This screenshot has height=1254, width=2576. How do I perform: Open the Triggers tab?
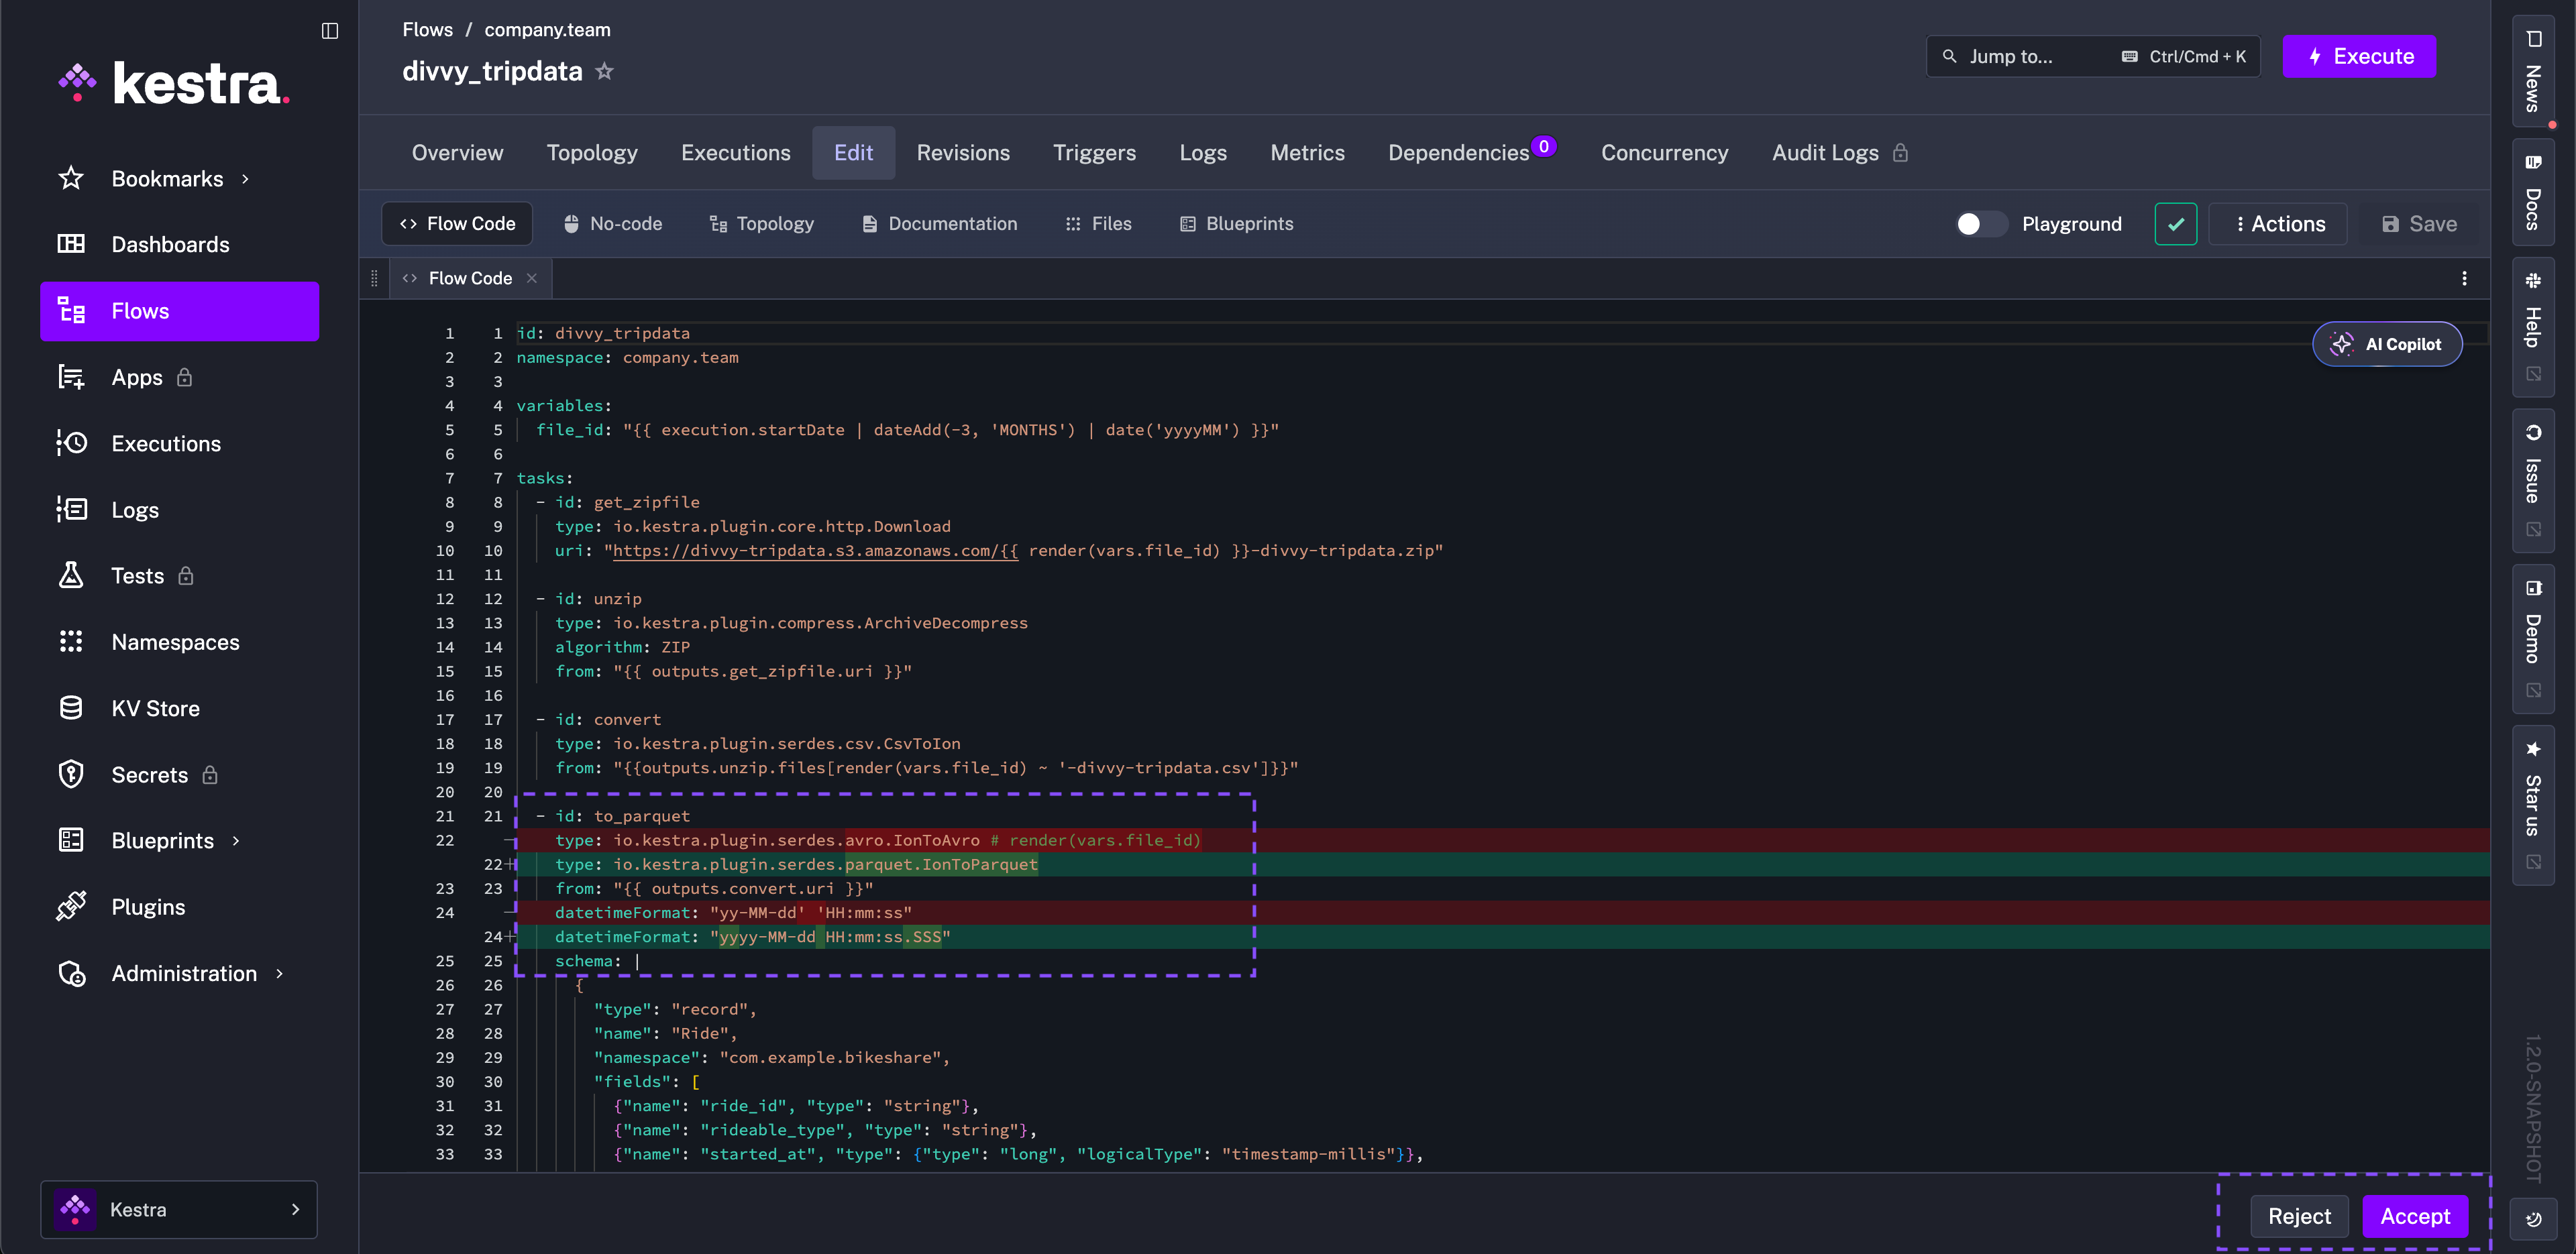click(1094, 153)
